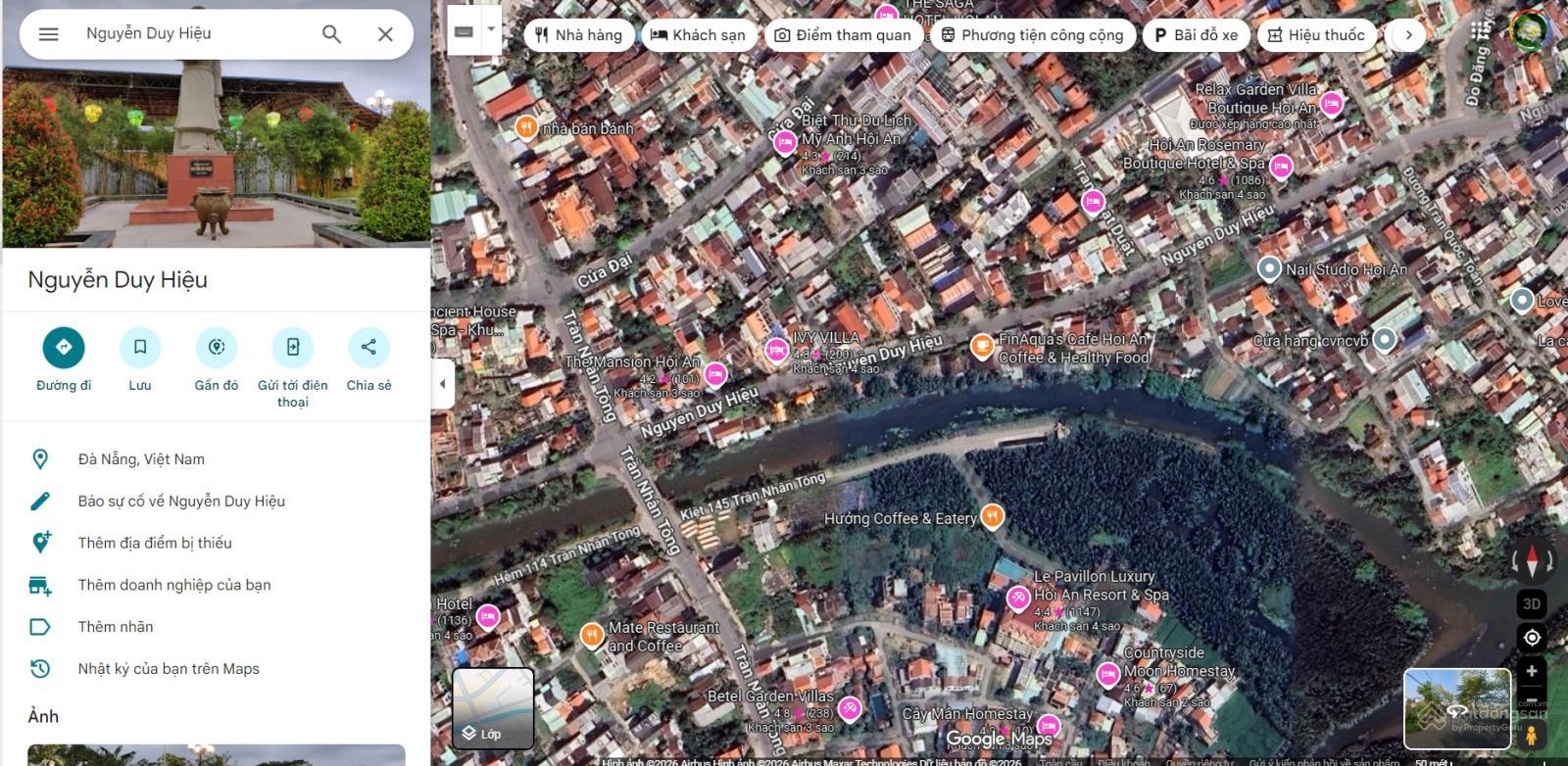Click the Cửa hàng cvncvb pin

(x=1384, y=339)
